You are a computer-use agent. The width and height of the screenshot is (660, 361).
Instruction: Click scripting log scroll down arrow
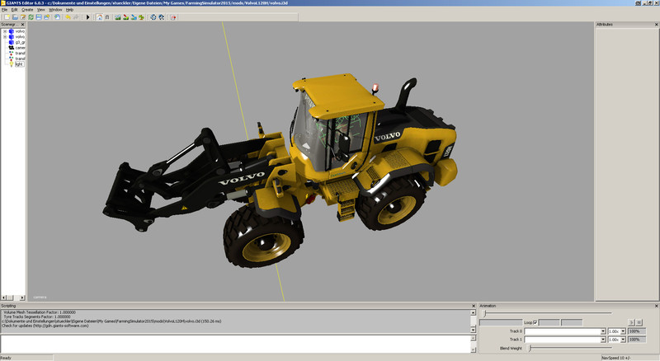click(x=473, y=330)
